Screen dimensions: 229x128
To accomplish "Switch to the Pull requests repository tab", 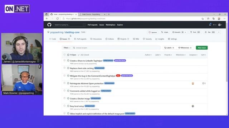I will tap(80, 39).
